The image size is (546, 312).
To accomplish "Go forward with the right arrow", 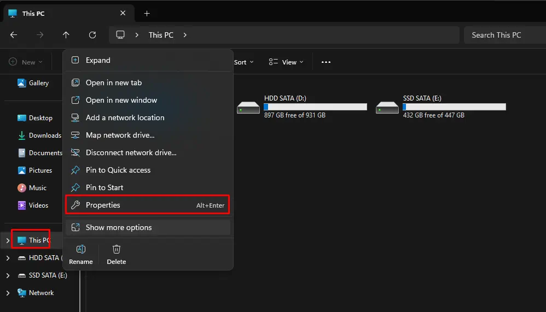I will [x=40, y=35].
